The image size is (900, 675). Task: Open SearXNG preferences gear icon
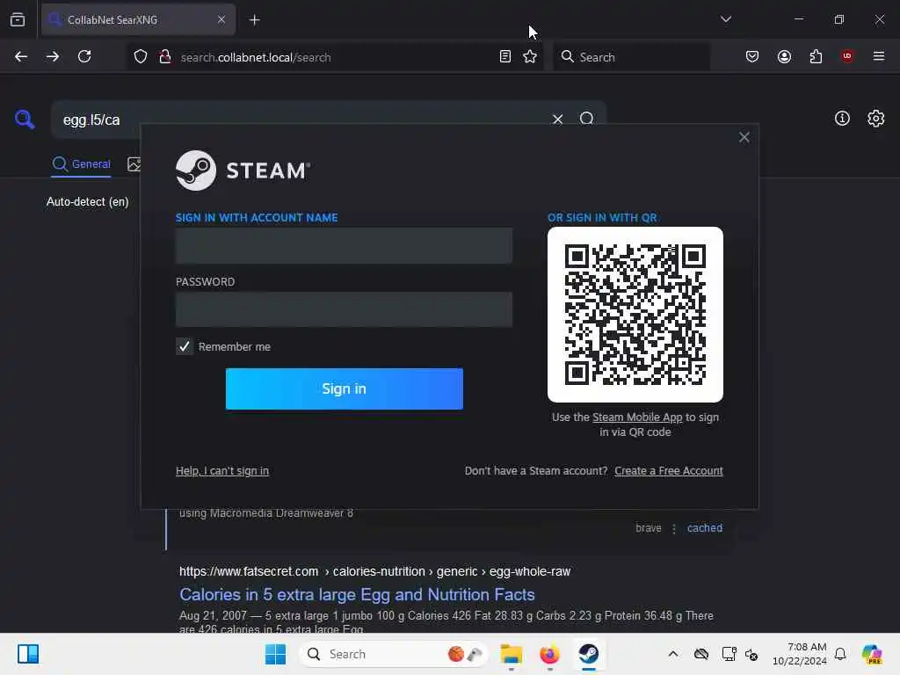click(875, 119)
